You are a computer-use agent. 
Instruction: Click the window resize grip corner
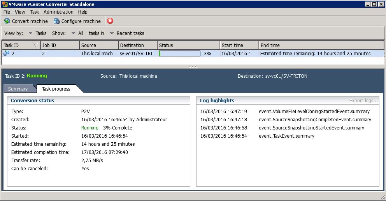pos(383,198)
